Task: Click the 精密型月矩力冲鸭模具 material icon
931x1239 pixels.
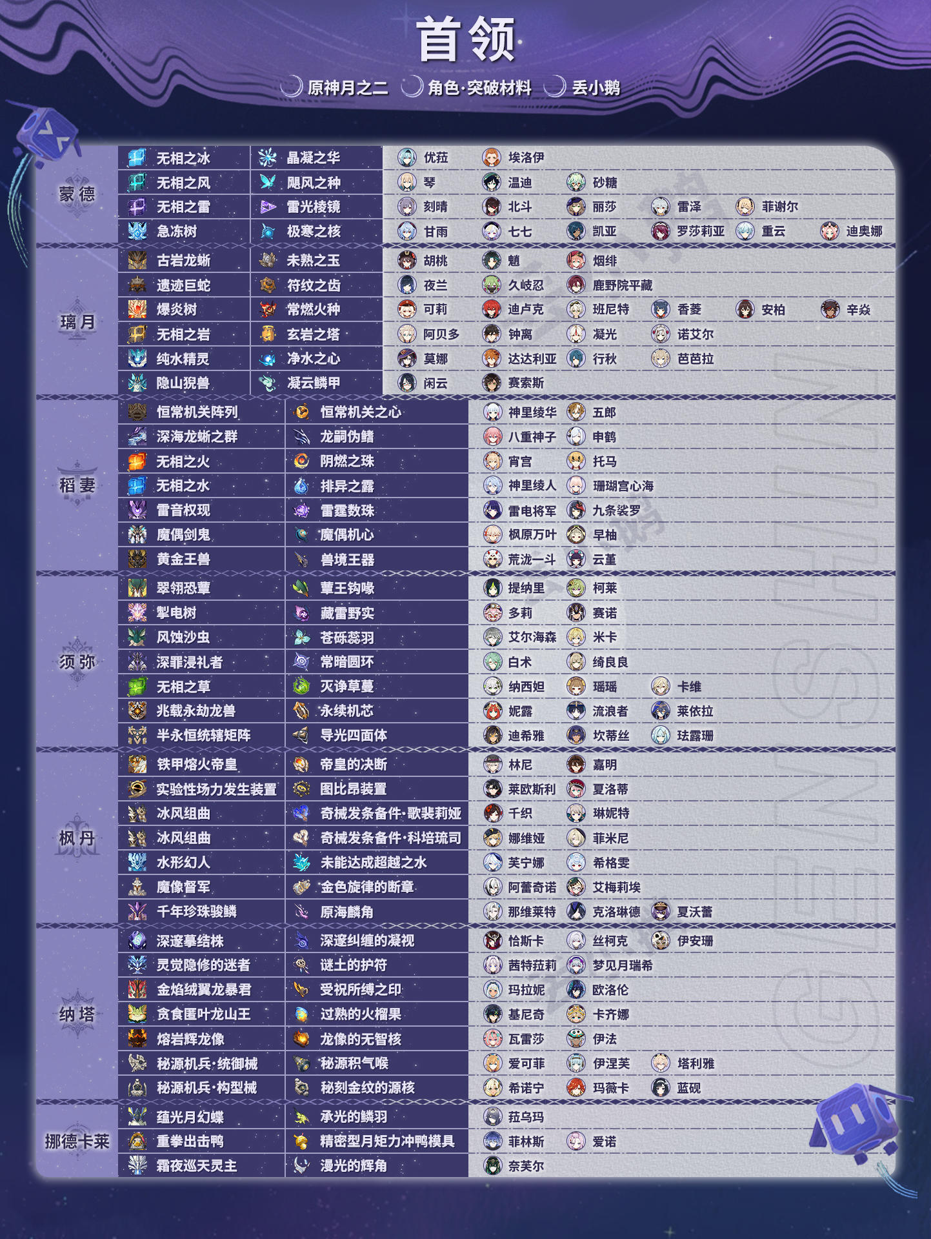Action: [301, 1142]
